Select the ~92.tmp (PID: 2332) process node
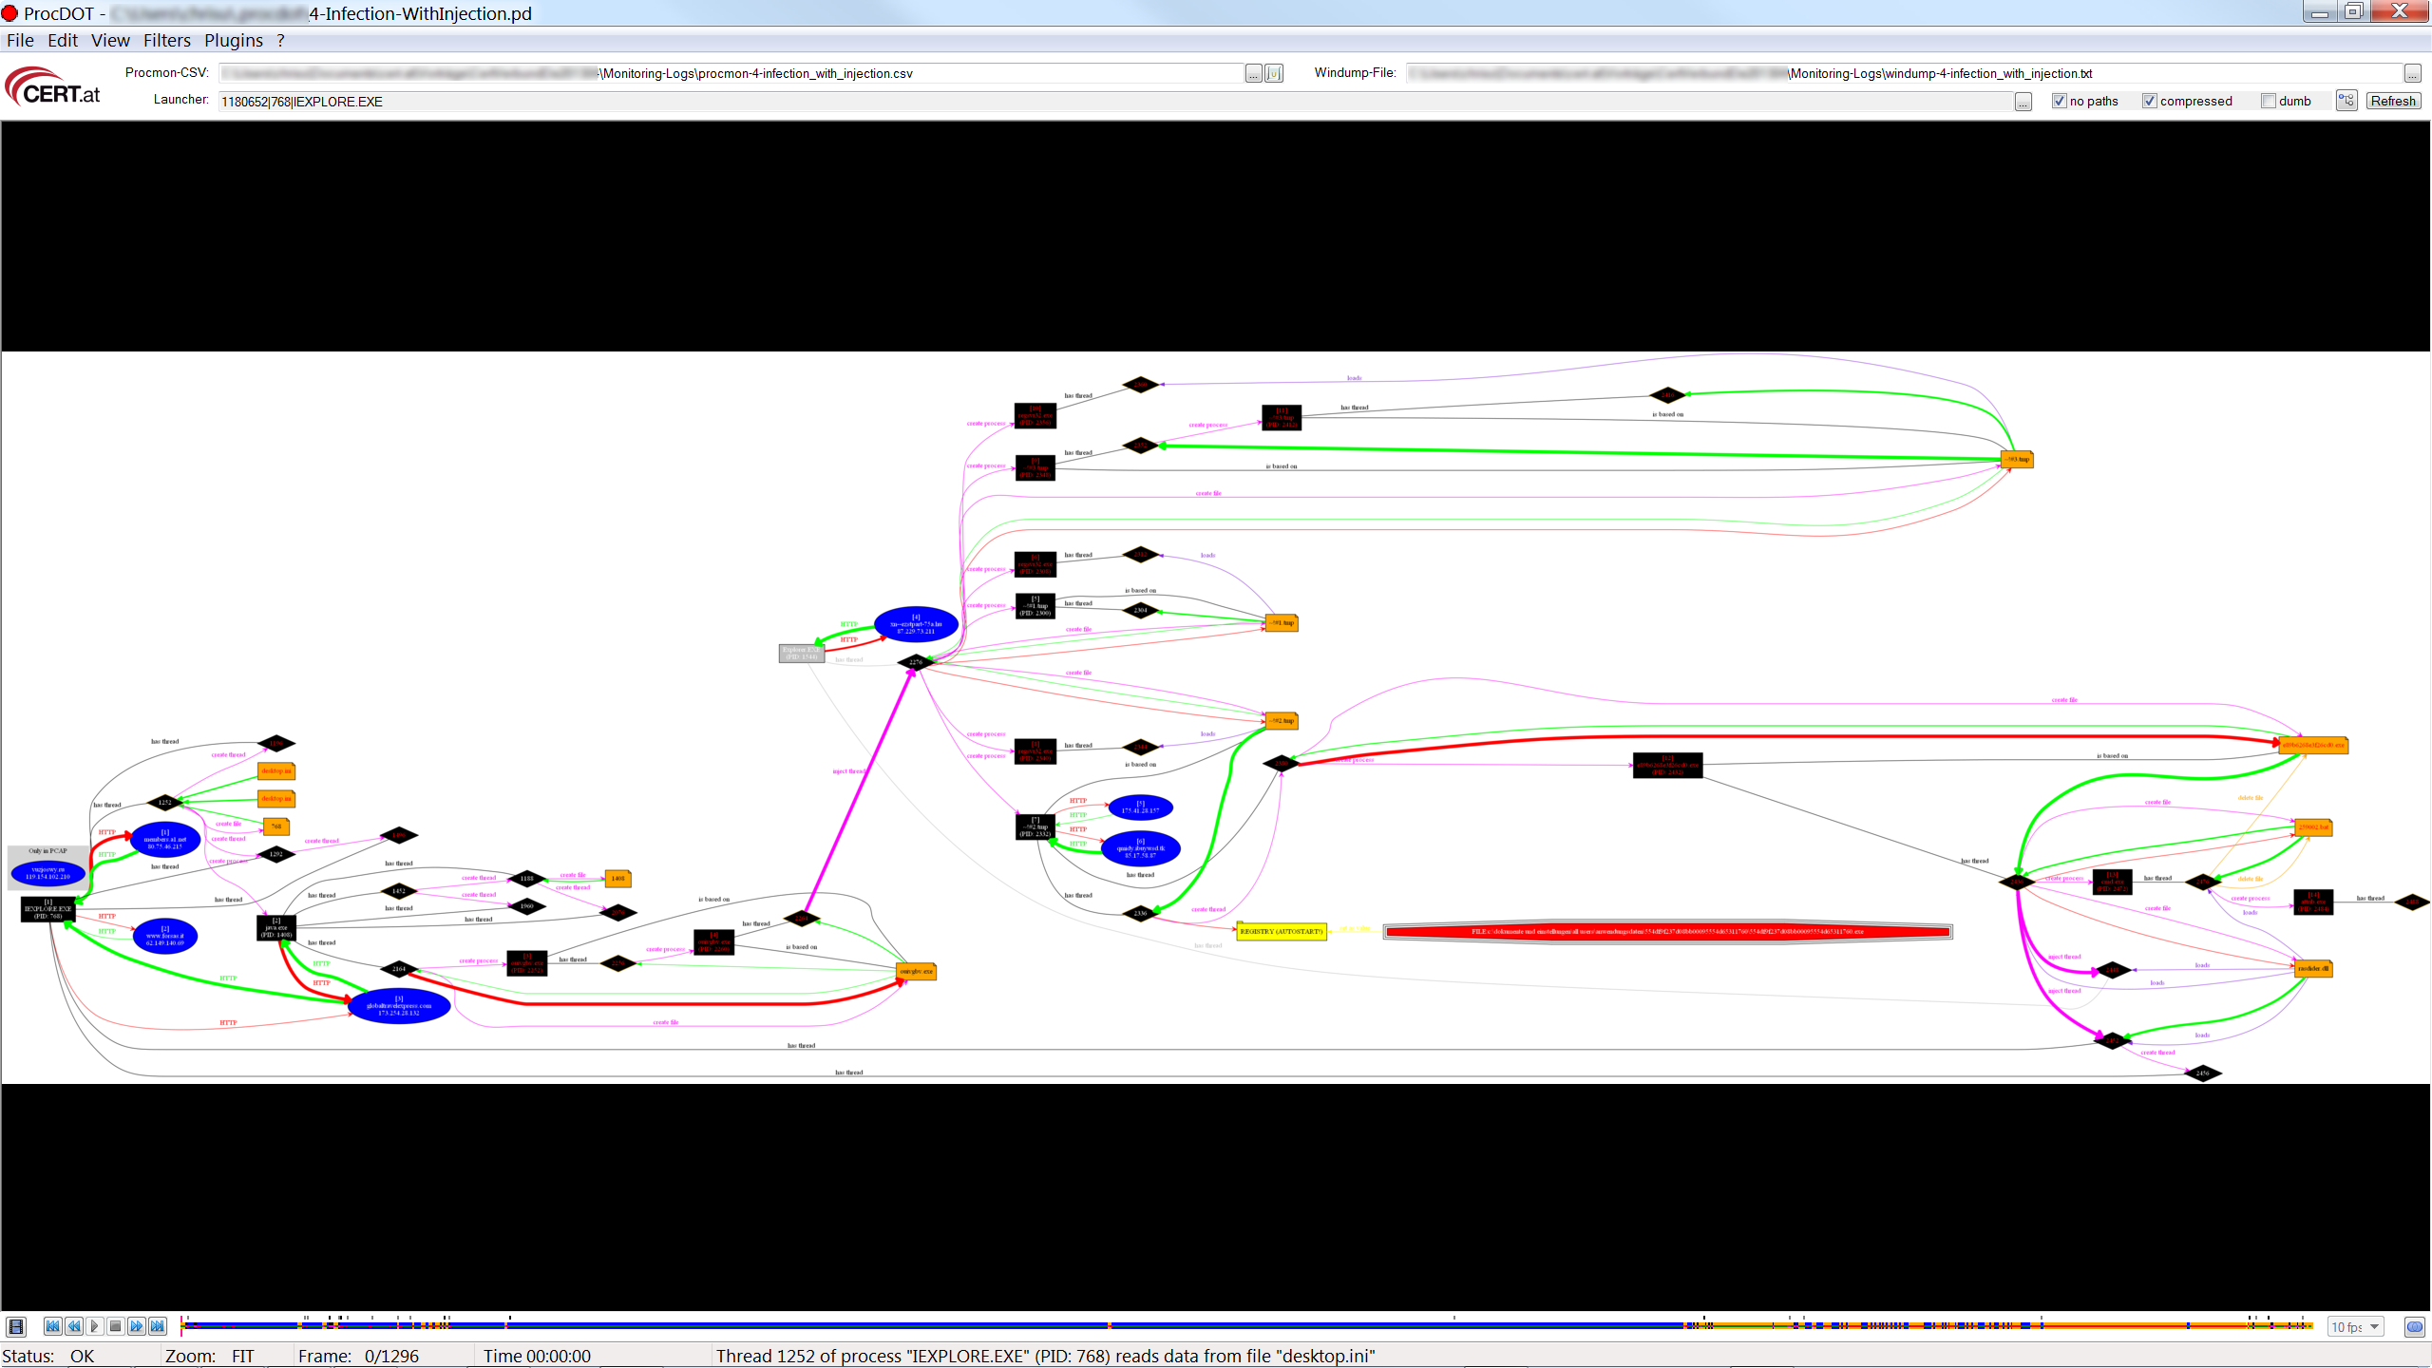This screenshot has height=1368, width=2432. 1035,827
